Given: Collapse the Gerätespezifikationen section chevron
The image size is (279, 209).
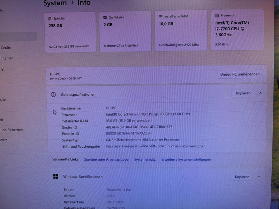Looking at the screenshot, I should (x=260, y=93).
